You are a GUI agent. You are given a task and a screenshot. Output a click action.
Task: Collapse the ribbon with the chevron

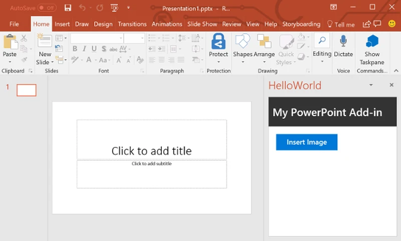tap(396, 71)
